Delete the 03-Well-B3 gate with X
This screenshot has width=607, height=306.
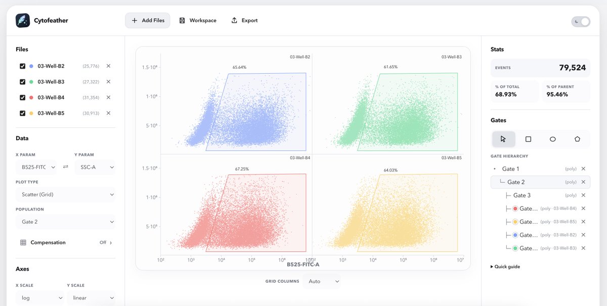coord(583,248)
